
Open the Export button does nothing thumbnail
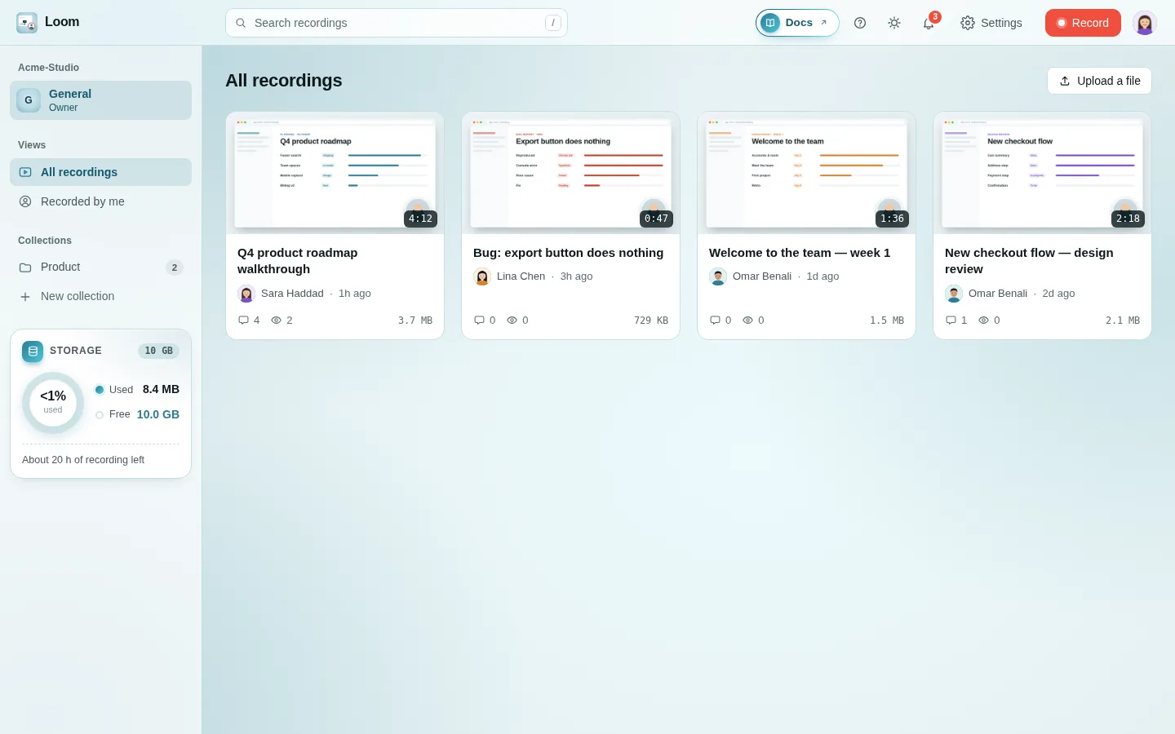click(570, 173)
